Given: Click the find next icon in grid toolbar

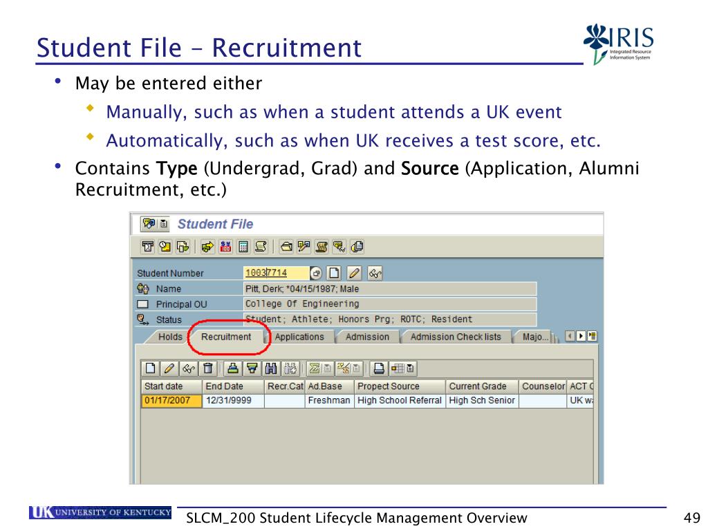Looking at the screenshot, I should coord(290,369).
